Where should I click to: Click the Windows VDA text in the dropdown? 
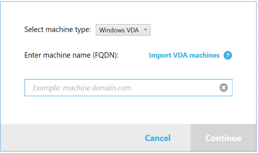119,30
